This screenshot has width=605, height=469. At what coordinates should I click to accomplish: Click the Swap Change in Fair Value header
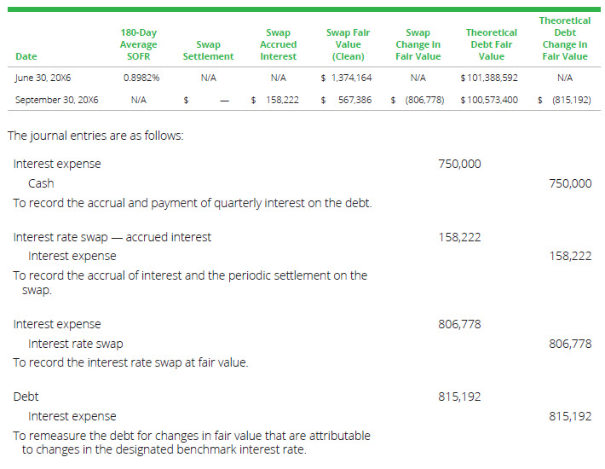tap(418, 44)
